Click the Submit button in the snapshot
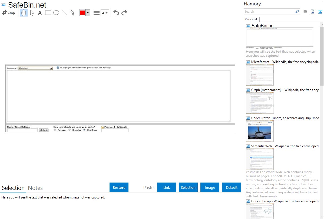 pos(44,130)
